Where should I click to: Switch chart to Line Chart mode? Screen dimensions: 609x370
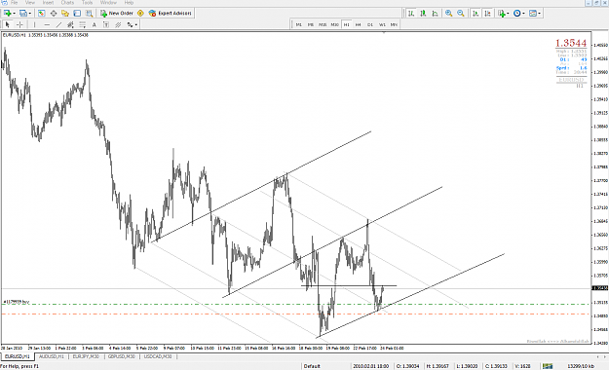tap(435, 14)
